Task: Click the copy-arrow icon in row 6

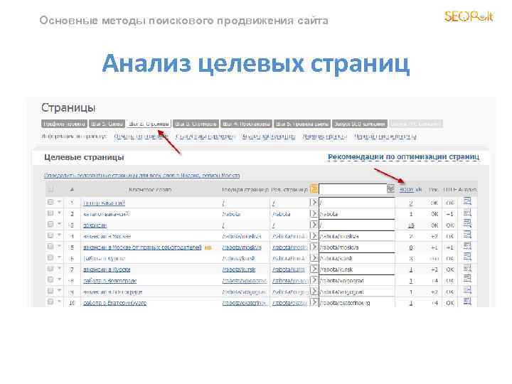Action: 314,258
